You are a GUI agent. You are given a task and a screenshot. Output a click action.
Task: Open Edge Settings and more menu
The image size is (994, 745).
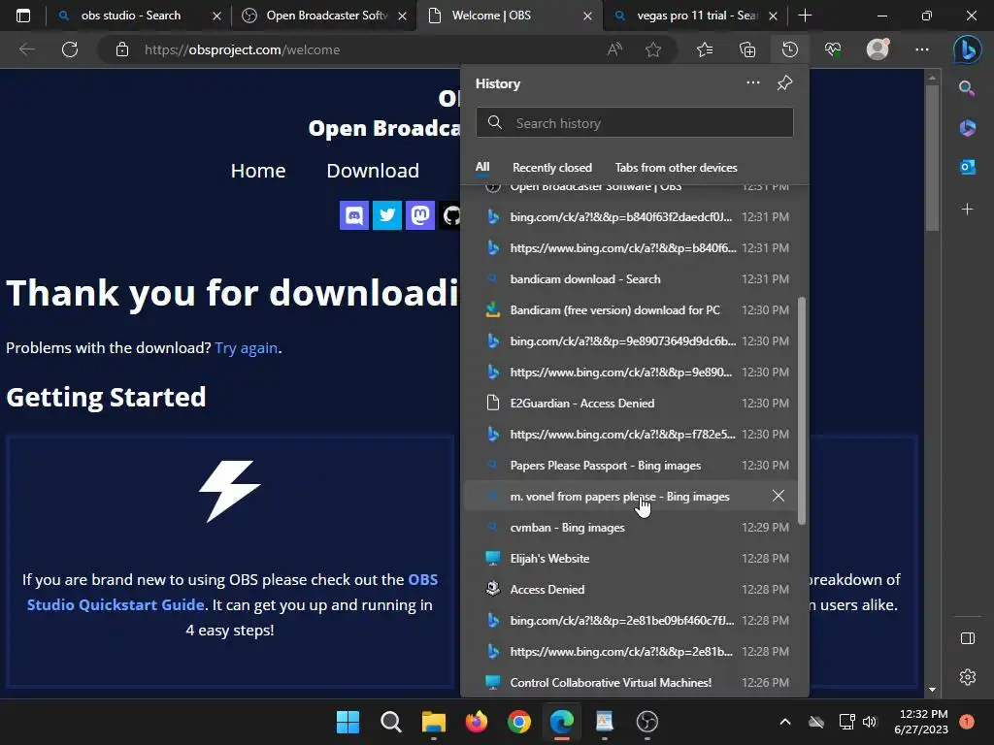tap(922, 49)
